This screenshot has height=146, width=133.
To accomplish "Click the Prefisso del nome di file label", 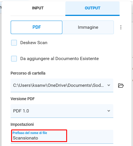I will [30, 133].
